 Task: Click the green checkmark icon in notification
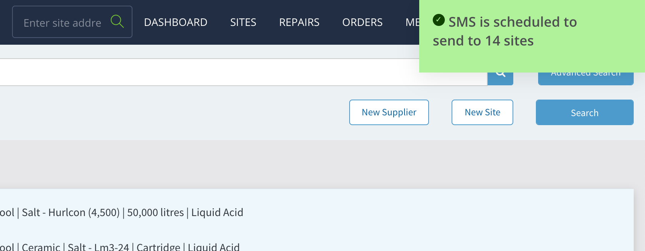click(439, 20)
